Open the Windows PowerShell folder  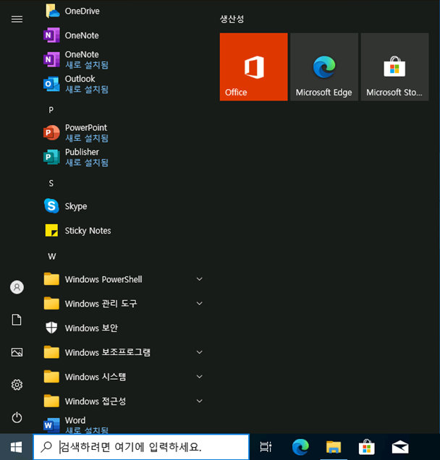coord(123,279)
